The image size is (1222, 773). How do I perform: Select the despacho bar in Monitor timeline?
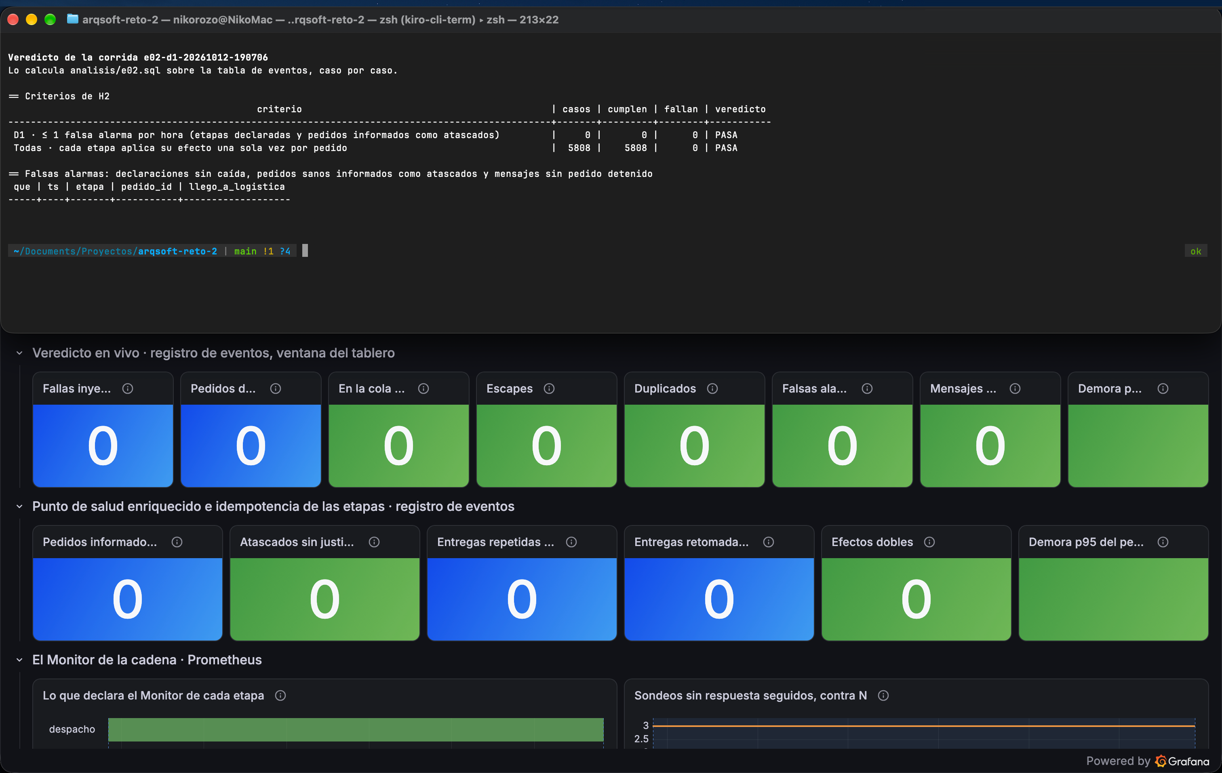tap(356, 729)
